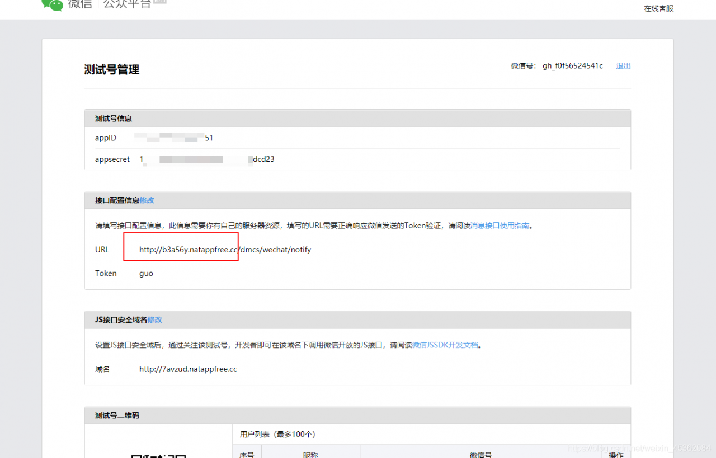Viewport: 716px width, 458px height.
Task: Click the 用户列表（最多100个）heading
Action: pyautogui.click(x=277, y=435)
